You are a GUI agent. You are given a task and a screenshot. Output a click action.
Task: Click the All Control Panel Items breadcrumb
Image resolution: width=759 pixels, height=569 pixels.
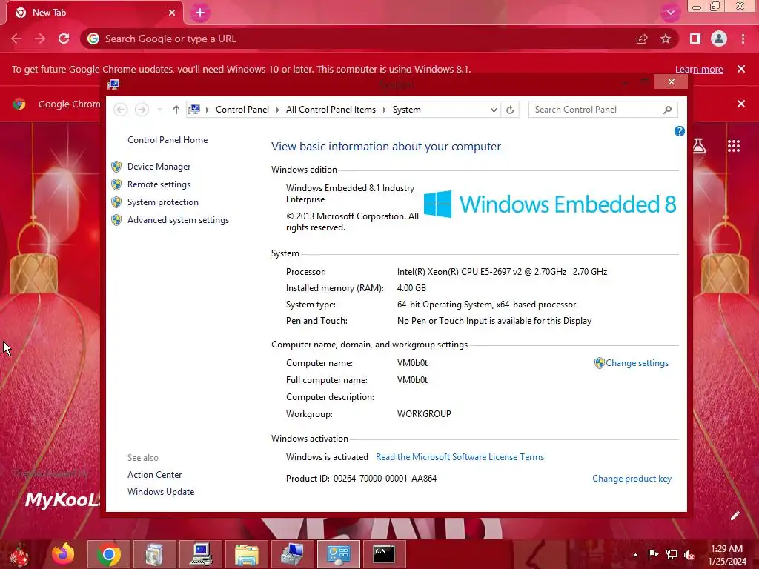(331, 110)
